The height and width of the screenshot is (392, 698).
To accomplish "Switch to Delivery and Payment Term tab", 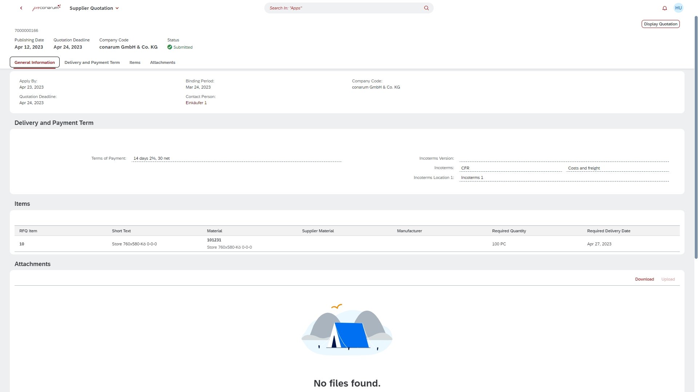I will coord(92,62).
